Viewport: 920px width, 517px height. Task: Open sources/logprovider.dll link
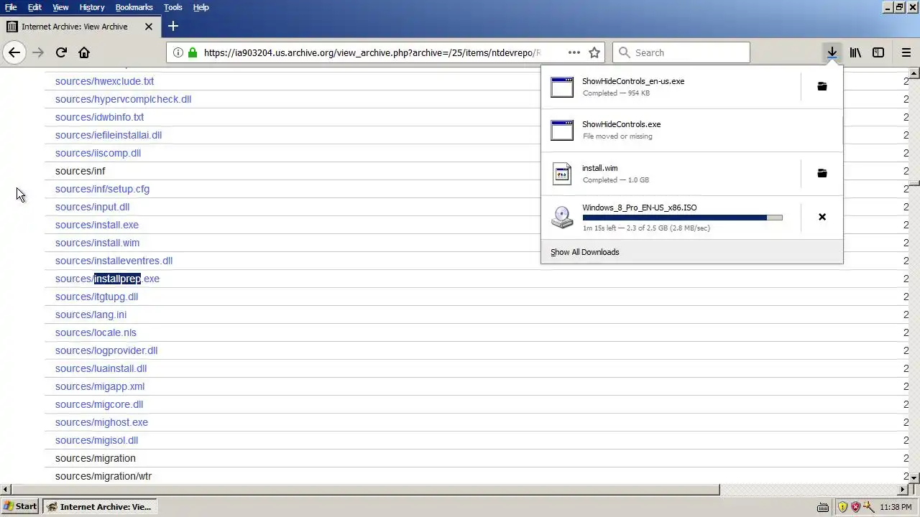106,350
